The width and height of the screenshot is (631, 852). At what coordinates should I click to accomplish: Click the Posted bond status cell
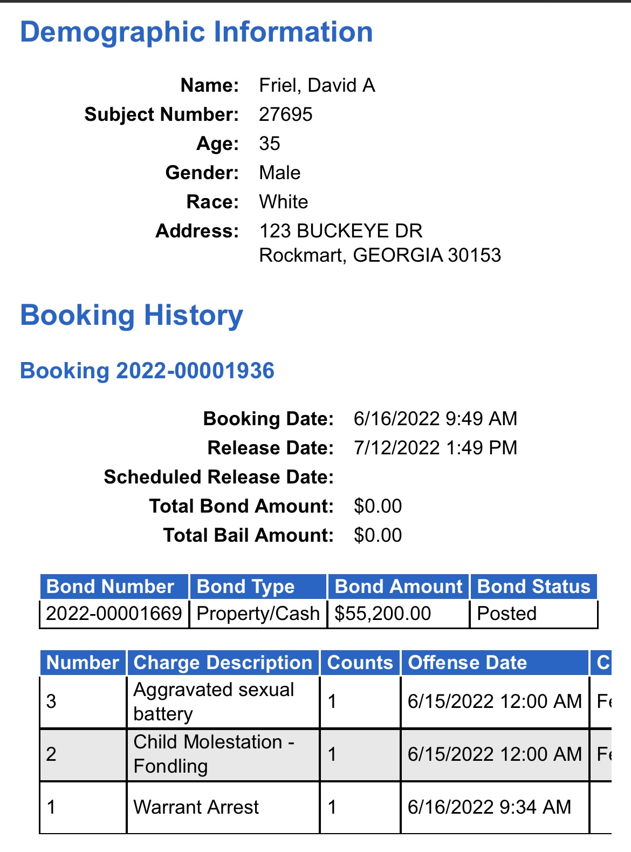(534, 614)
